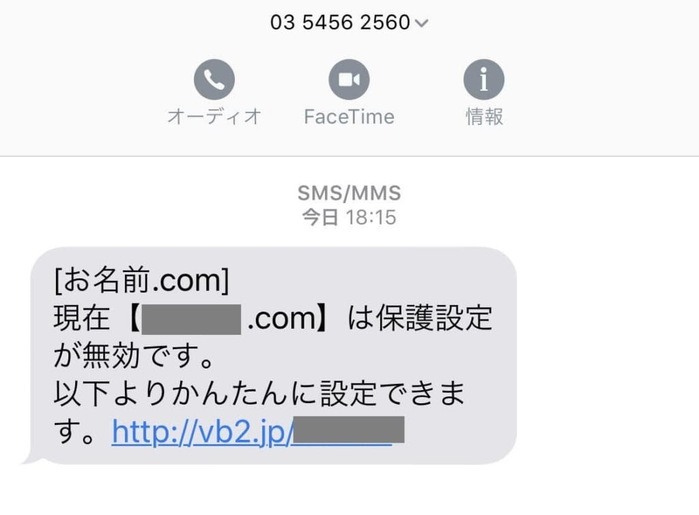Tap the gray message bubble
Image resolution: width=699 pixels, height=515 pixels.
tap(273, 355)
